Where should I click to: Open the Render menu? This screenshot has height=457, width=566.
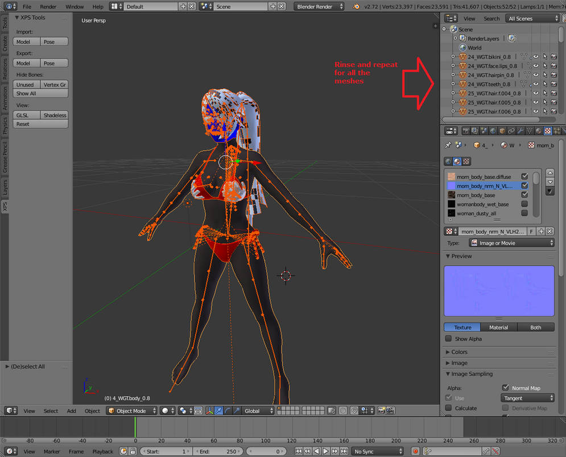(48, 6)
